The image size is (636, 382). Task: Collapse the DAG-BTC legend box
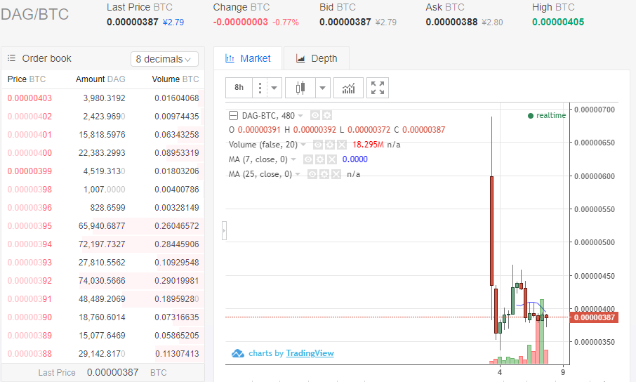click(234, 115)
